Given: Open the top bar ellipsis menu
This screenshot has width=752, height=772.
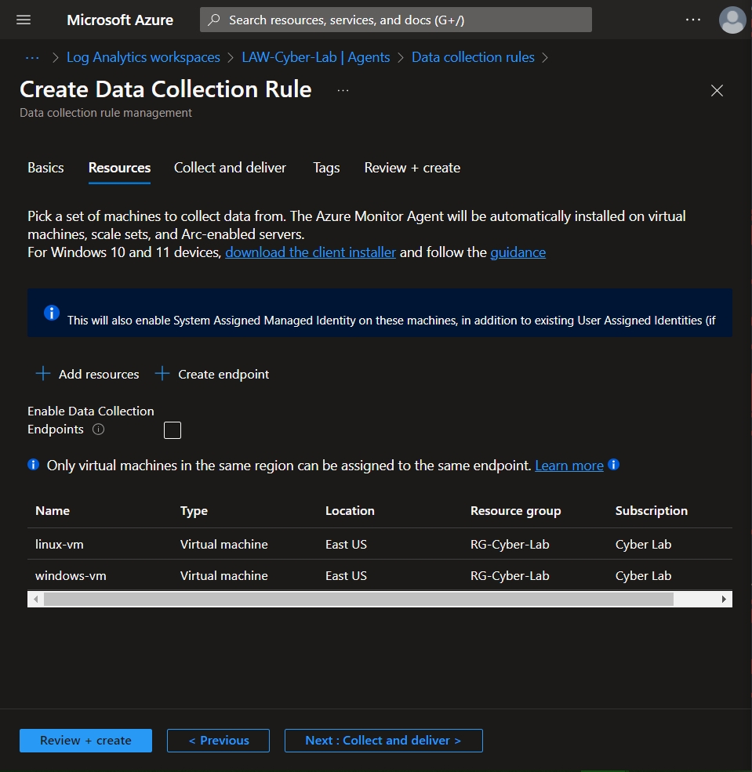Looking at the screenshot, I should [x=693, y=20].
